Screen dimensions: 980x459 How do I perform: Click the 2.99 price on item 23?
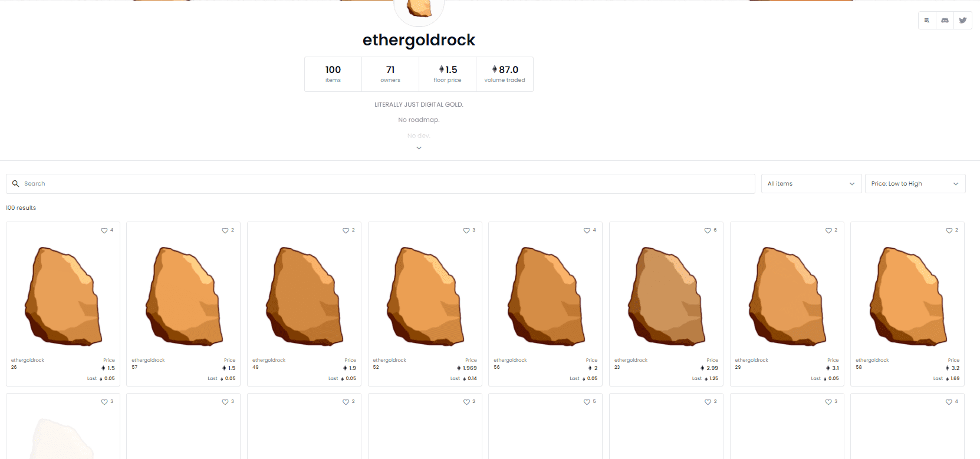click(709, 368)
